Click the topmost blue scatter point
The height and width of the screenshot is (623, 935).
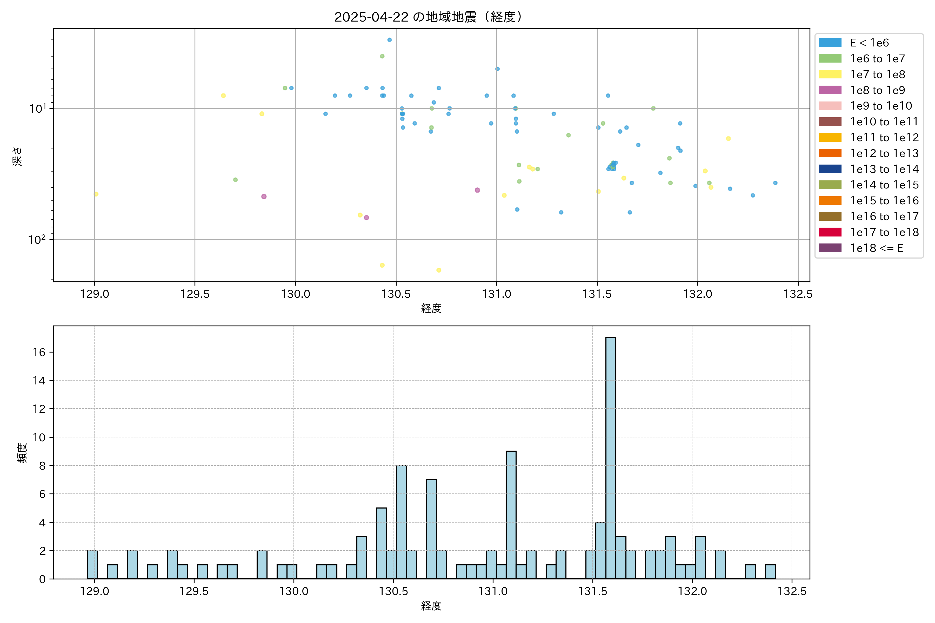coord(389,40)
